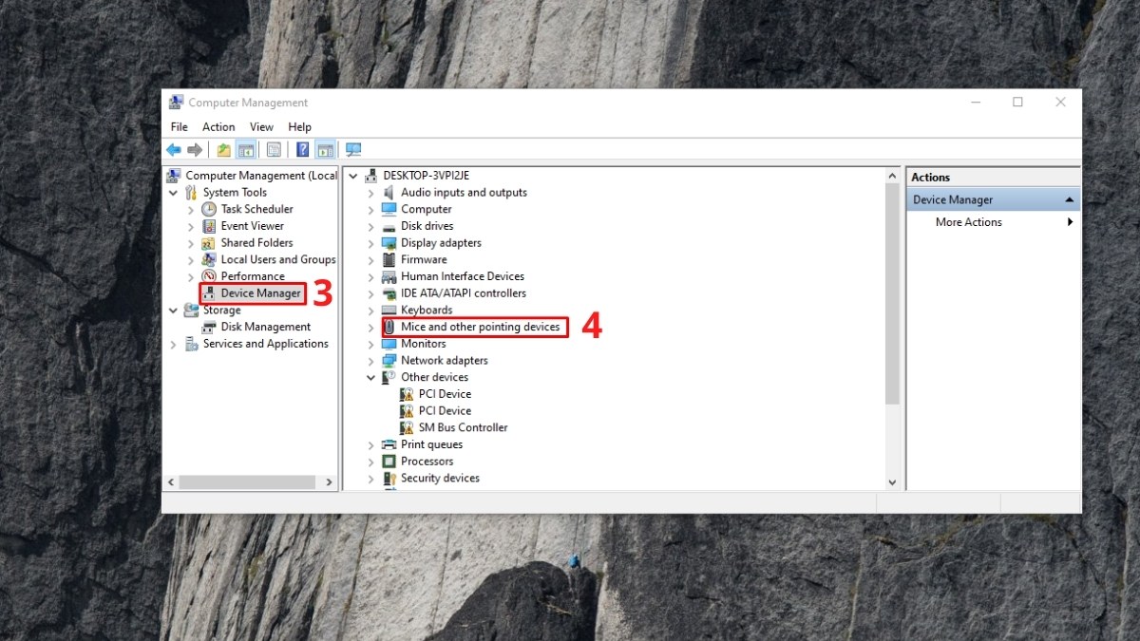Click the Monitors icon
The width and height of the screenshot is (1140, 641).
click(x=389, y=344)
